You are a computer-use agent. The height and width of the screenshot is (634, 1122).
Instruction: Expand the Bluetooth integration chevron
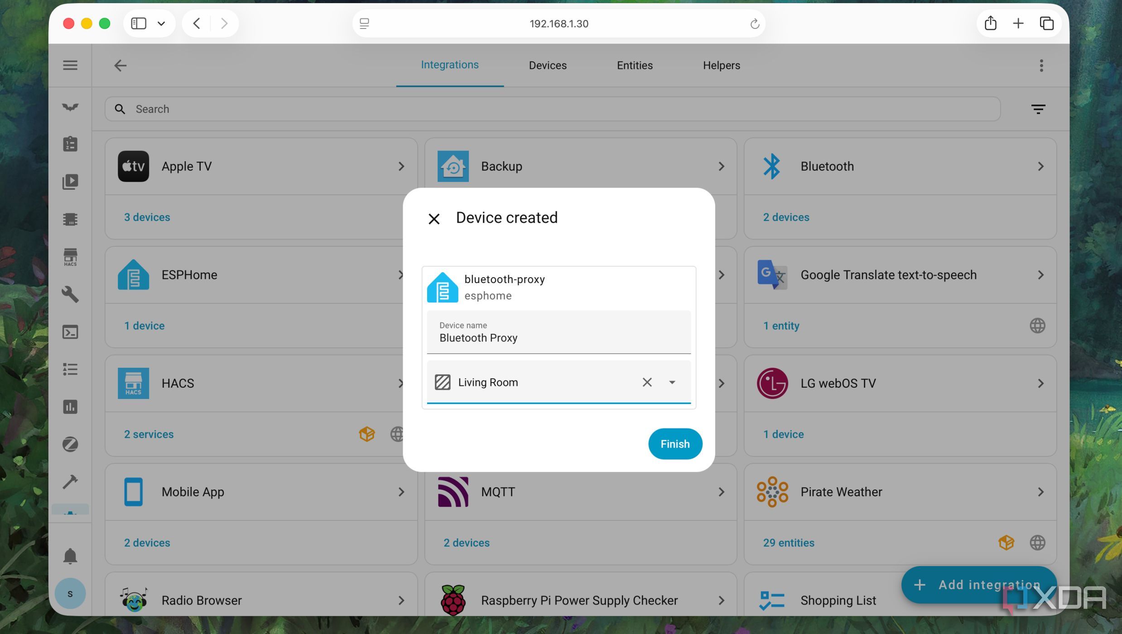pyautogui.click(x=1040, y=166)
